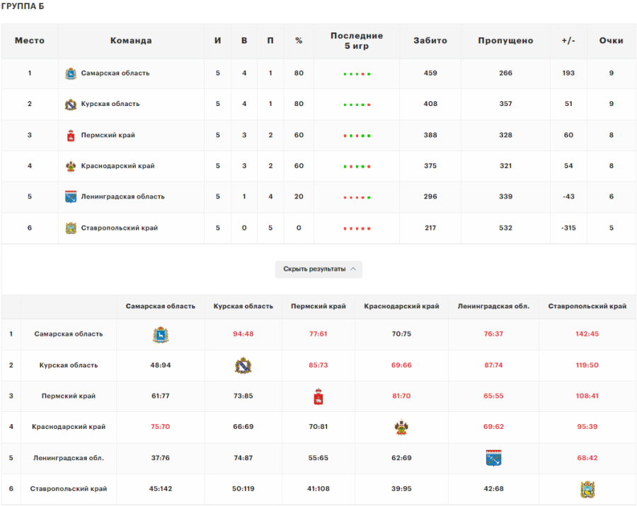This screenshot has height=506, width=637.
Task: Click the chevron on Скрыть результаты
Action: click(354, 269)
